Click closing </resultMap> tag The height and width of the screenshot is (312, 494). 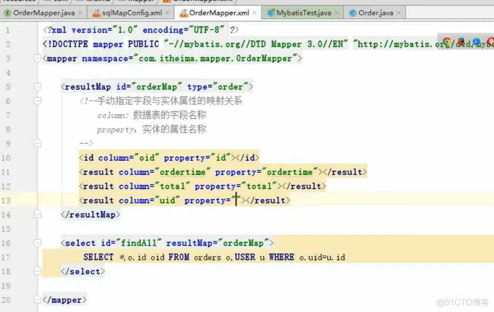tap(90, 214)
